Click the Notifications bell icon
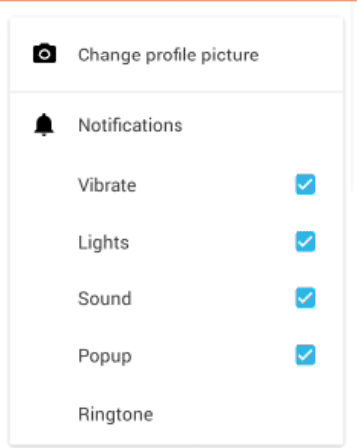Viewport: 357px width, 448px height. coord(44,125)
